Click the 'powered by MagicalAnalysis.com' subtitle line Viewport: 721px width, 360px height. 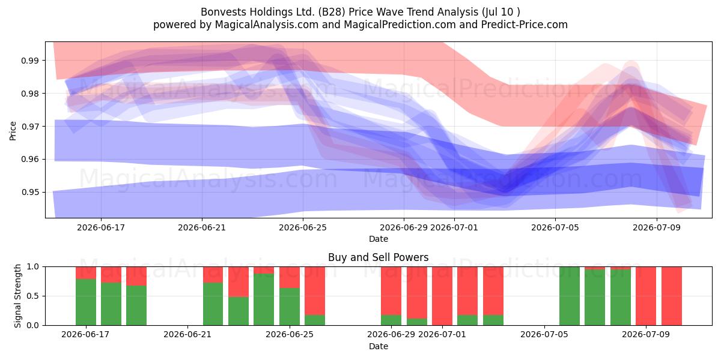click(360, 25)
